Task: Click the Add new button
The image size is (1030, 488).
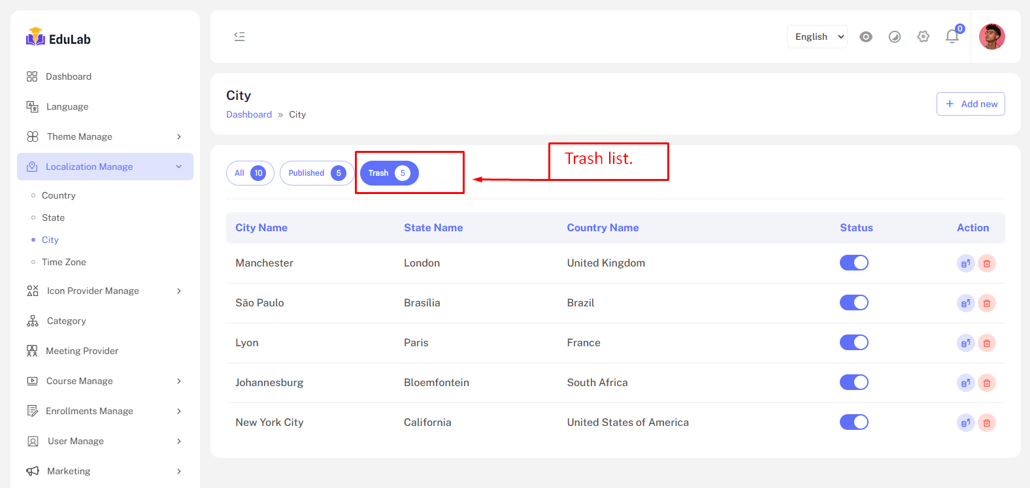Action: tap(971, 104)
